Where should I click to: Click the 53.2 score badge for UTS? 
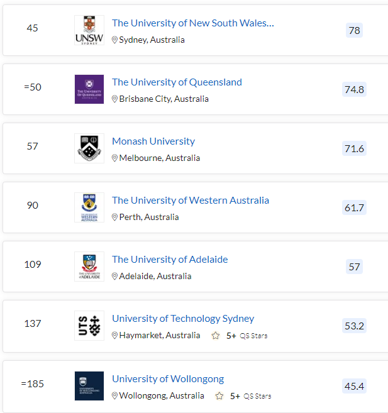[354, 326]
